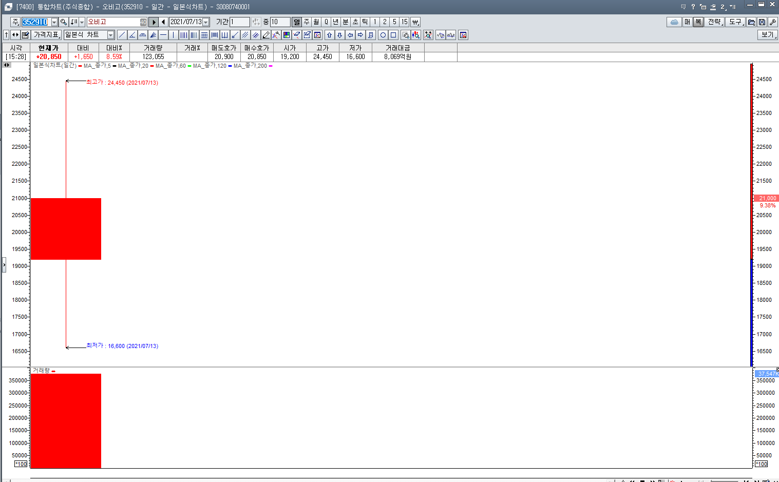
Task: Open the 도구 tools menu
Action: coord(736,22)
